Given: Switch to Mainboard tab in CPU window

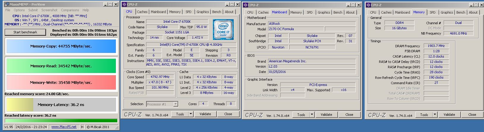Looking at the screenshot, I should 158,12.
